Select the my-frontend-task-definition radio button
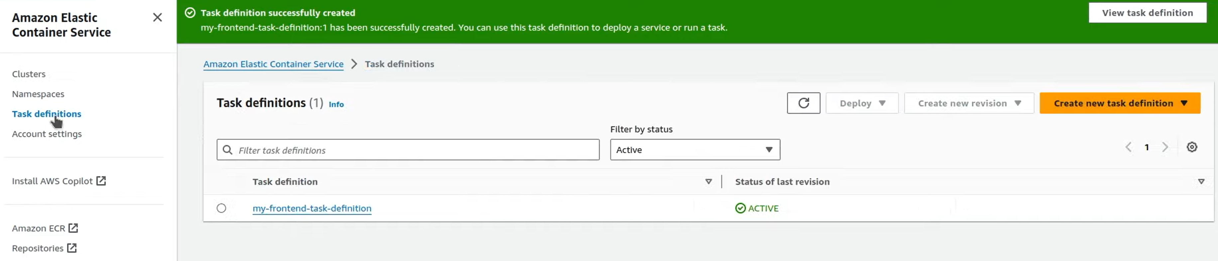1218x261 pixels. [221, 208]
